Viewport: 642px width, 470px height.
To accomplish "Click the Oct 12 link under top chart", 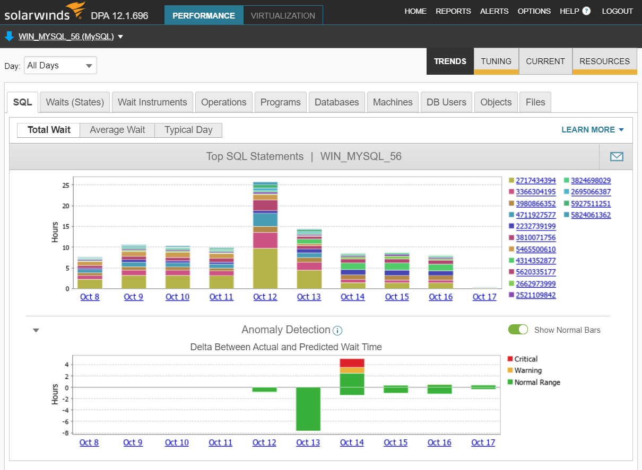I will (265, 297).
